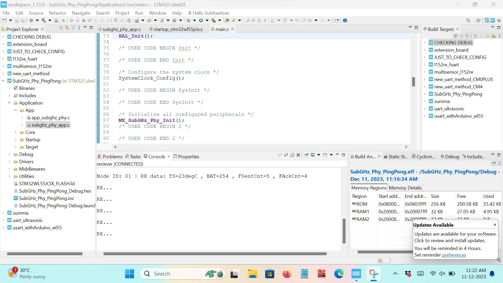Click the Project Explorer filter funnel icon
Viewport: 503px width, 283px height.
(73, 28)
